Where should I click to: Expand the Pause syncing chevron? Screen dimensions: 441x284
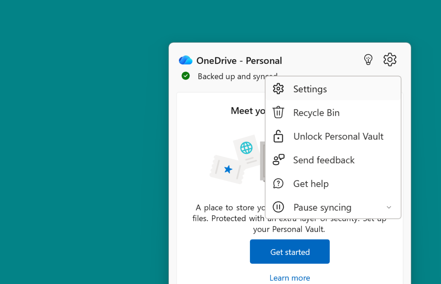pos(389,207)
